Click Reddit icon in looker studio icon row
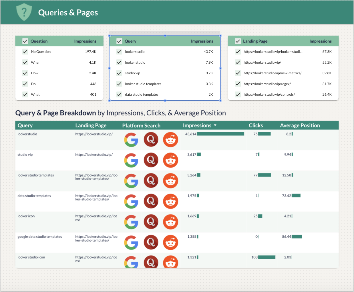The image size is (354, 292). click(171, 261)
